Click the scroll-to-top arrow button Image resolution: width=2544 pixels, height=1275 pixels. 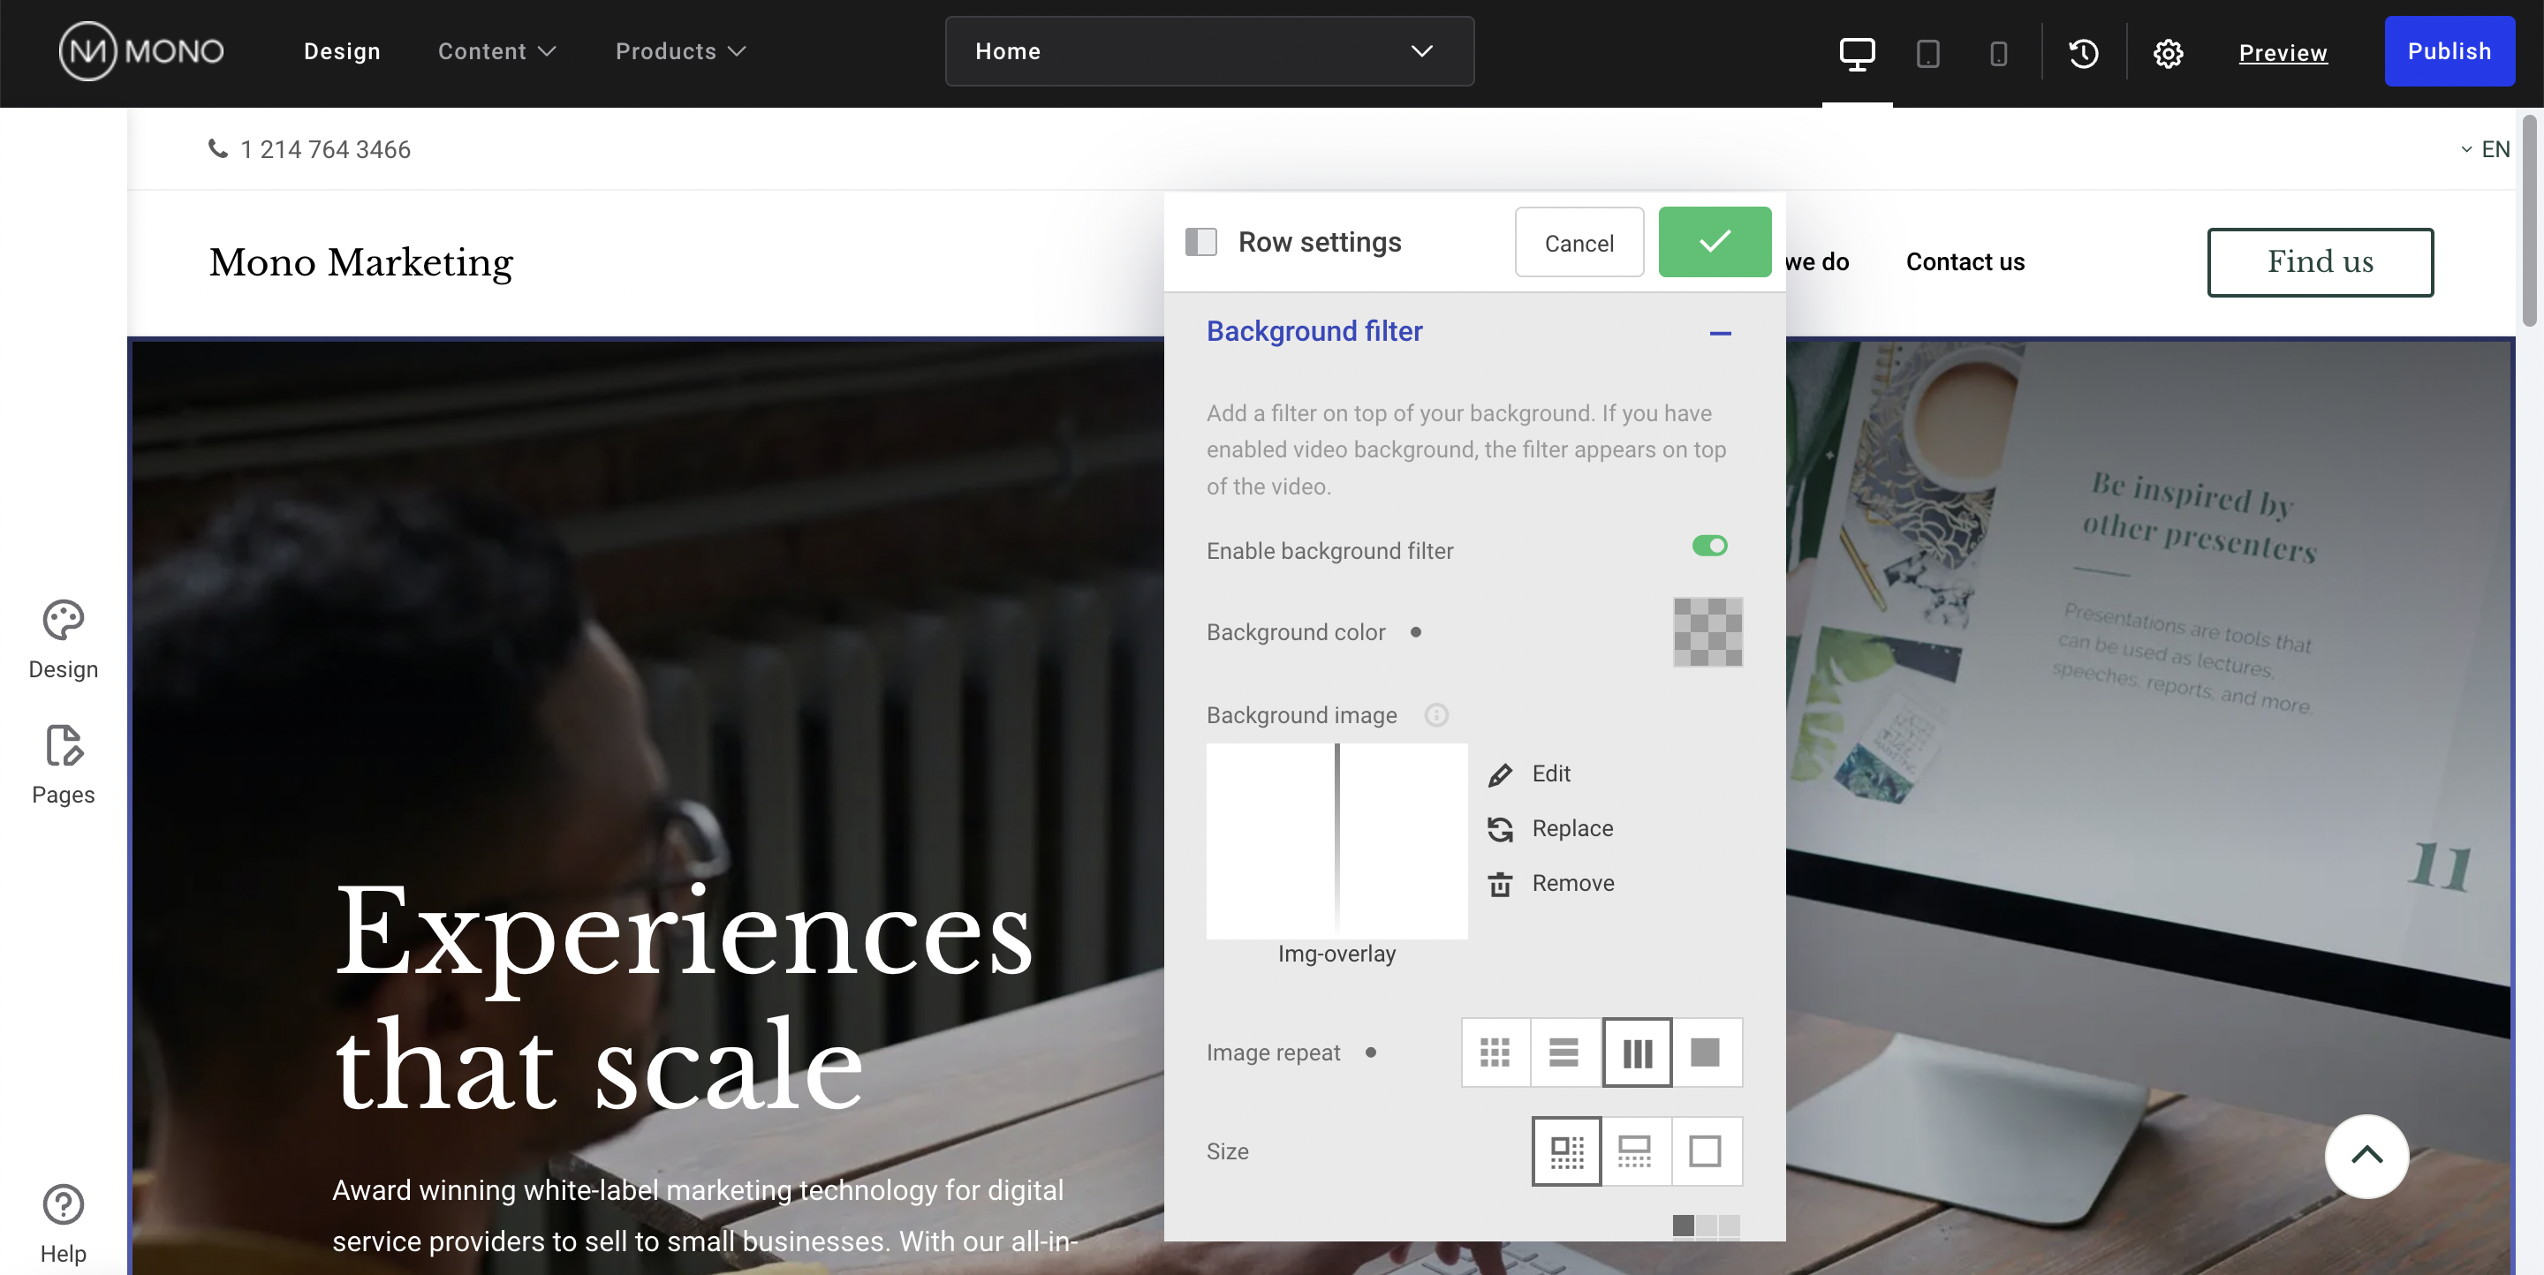(x=2366, y=1156)
